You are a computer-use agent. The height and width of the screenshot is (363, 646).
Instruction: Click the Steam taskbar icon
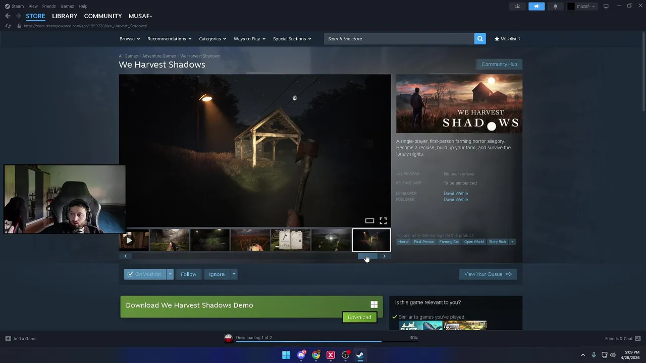[x=360, y=355]
